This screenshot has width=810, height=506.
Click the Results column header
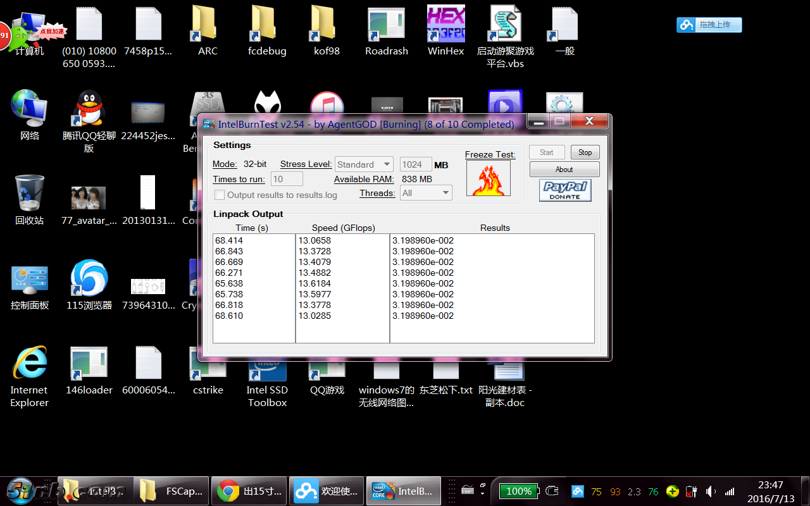pos(495,228)
